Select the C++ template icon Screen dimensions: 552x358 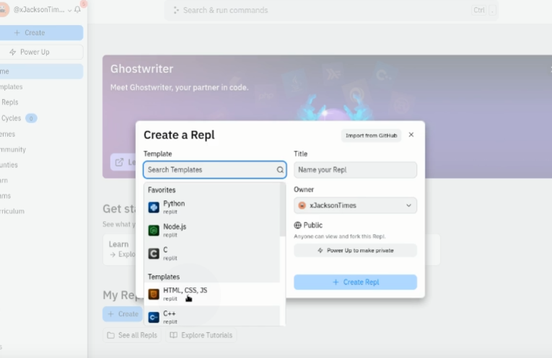tap(154, 317)
